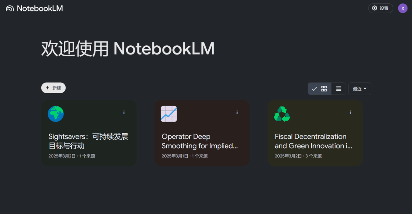The width and height of the screenshot is (412, 214).
Task: Click the text 2025年3月2日 · 3 个来源
Action: (x=298, y=156)
